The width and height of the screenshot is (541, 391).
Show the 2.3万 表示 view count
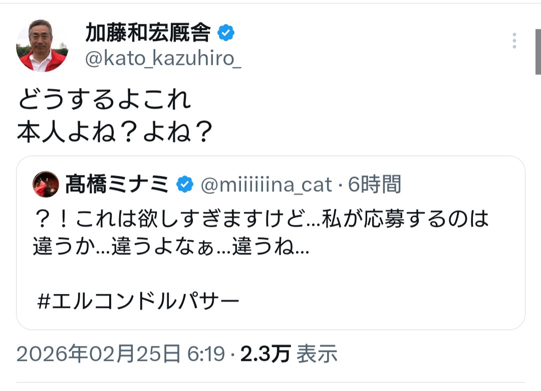point(289,354)
